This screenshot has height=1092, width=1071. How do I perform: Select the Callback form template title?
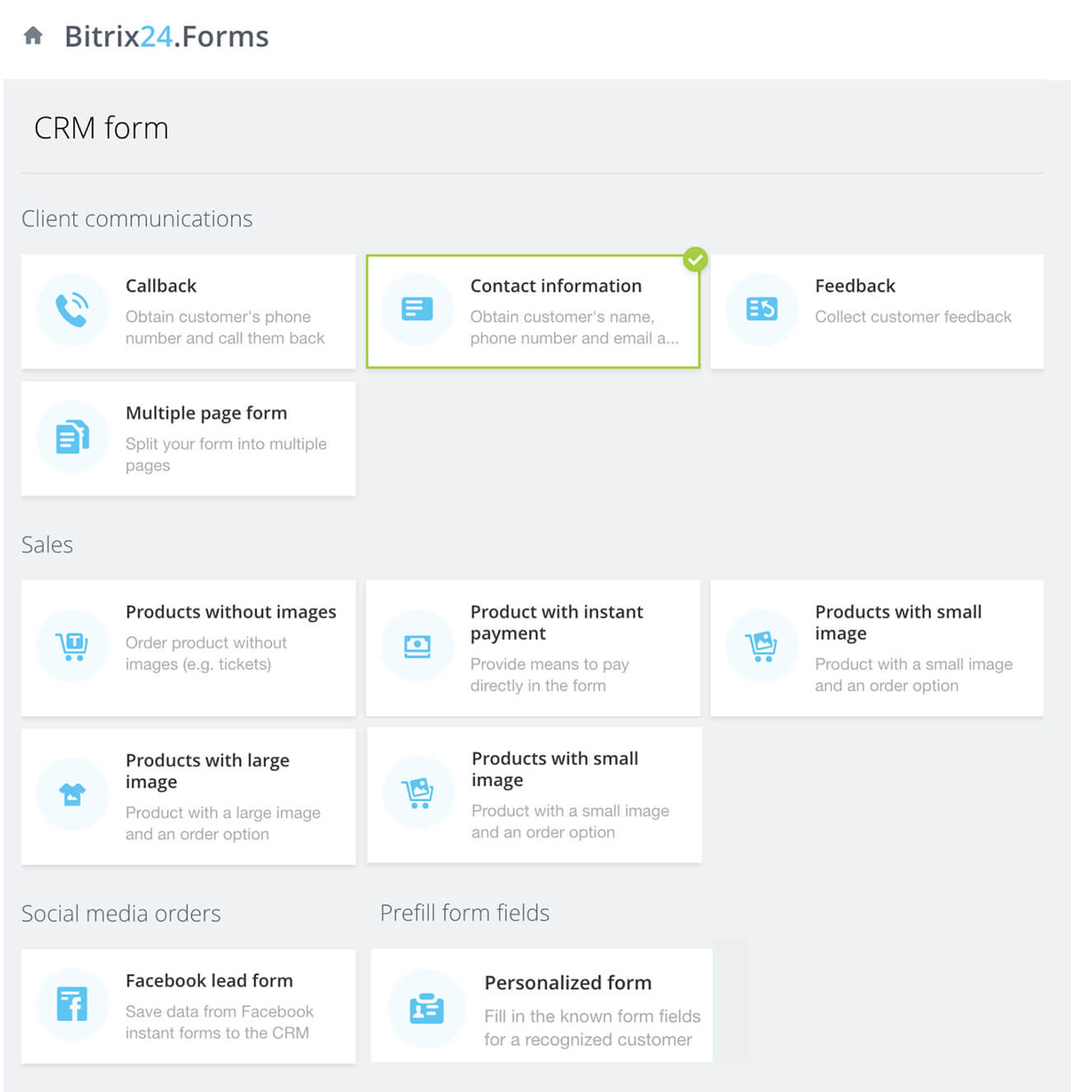161,286
